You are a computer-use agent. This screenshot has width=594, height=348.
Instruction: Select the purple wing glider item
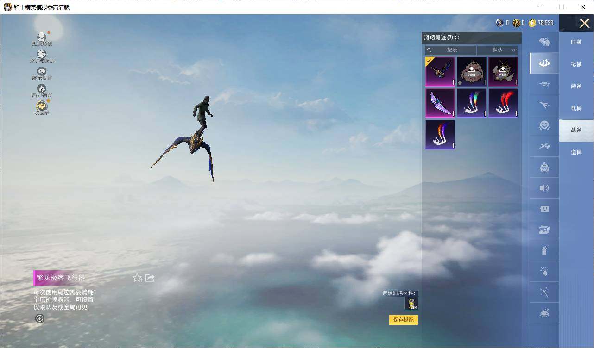tap(440, 103)
